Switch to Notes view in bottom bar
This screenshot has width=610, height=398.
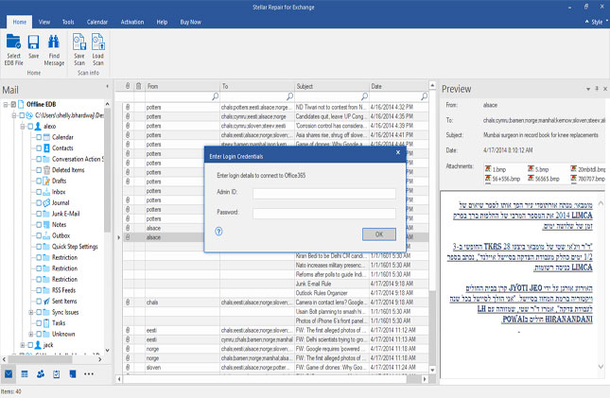point(73,373)
